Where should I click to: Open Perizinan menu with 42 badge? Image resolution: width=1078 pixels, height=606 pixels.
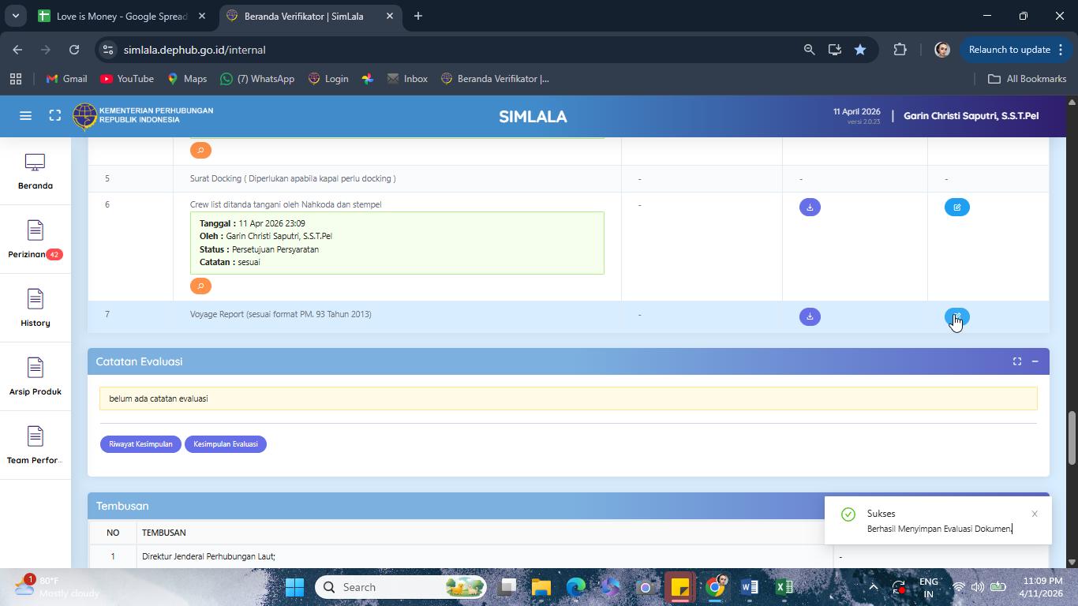click(x=35, y=240)
